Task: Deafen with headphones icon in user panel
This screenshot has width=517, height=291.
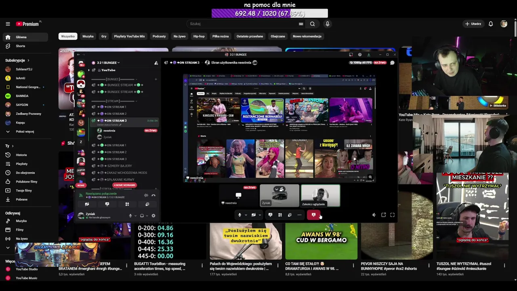Action: [142, 216]
